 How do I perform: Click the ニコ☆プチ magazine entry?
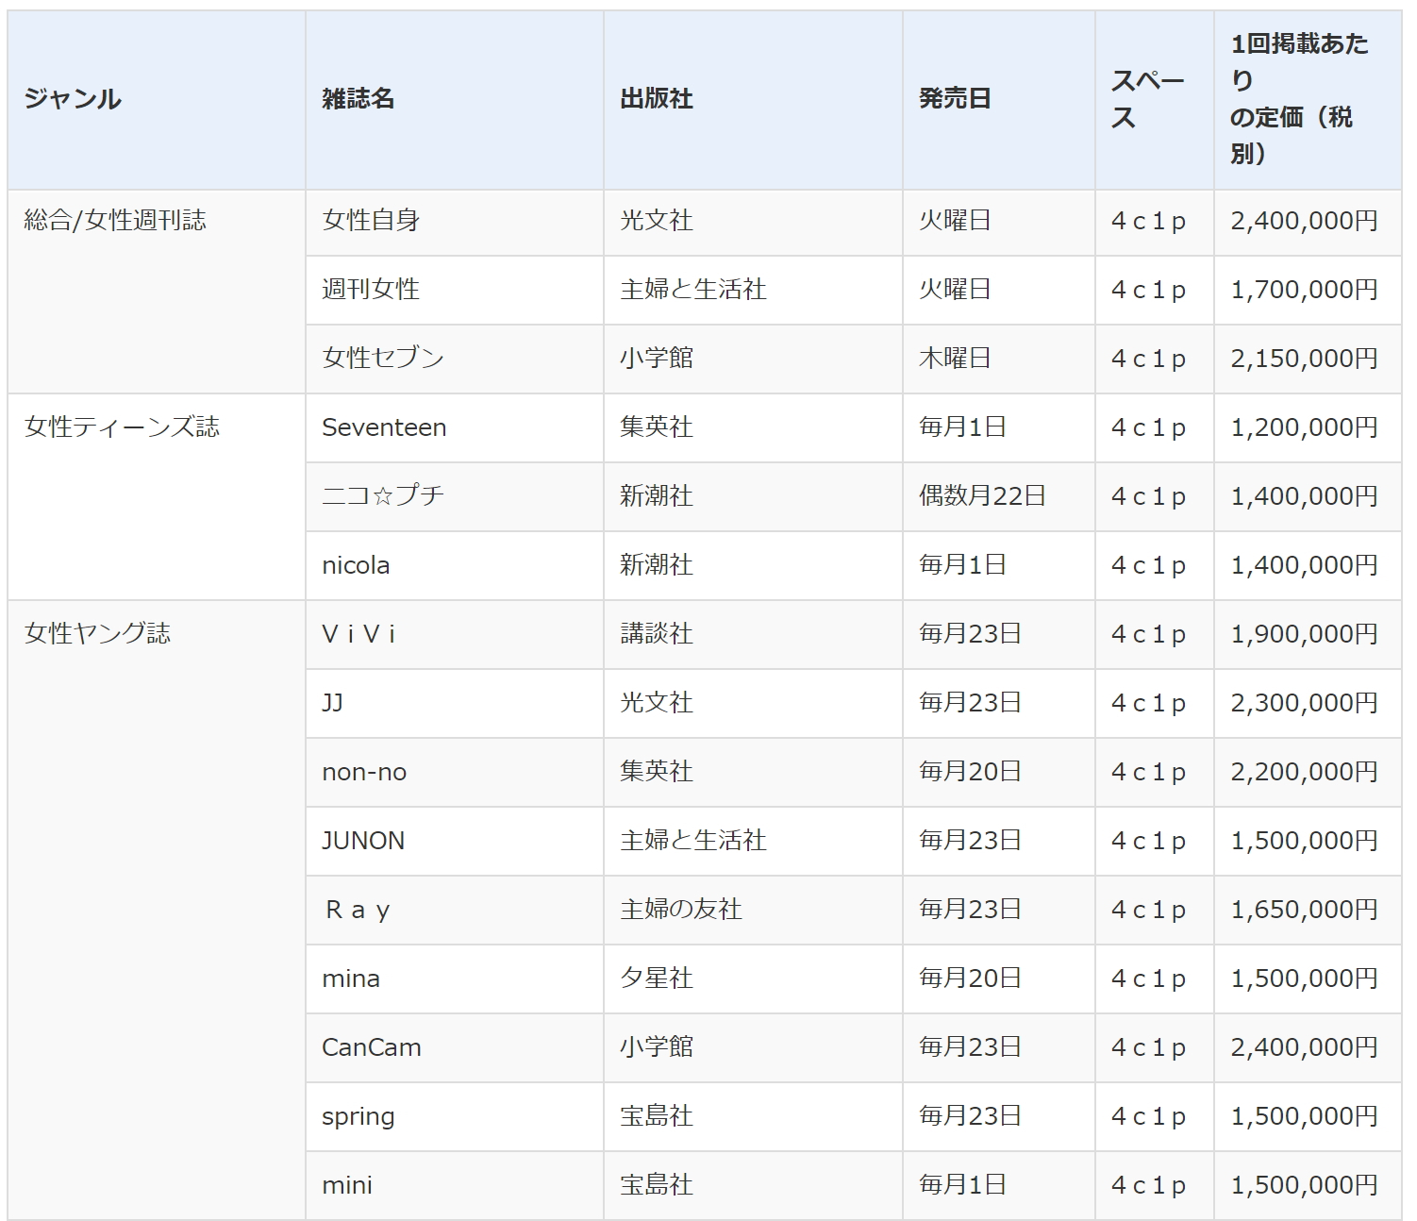382,496
